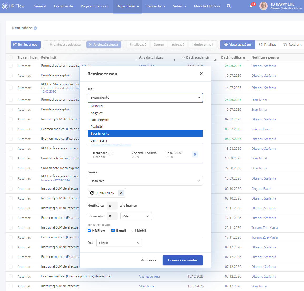This screenshot has width=304, height=291.
Task: Close the Reminder nou dialog
Action: click(x=201, y=74)
